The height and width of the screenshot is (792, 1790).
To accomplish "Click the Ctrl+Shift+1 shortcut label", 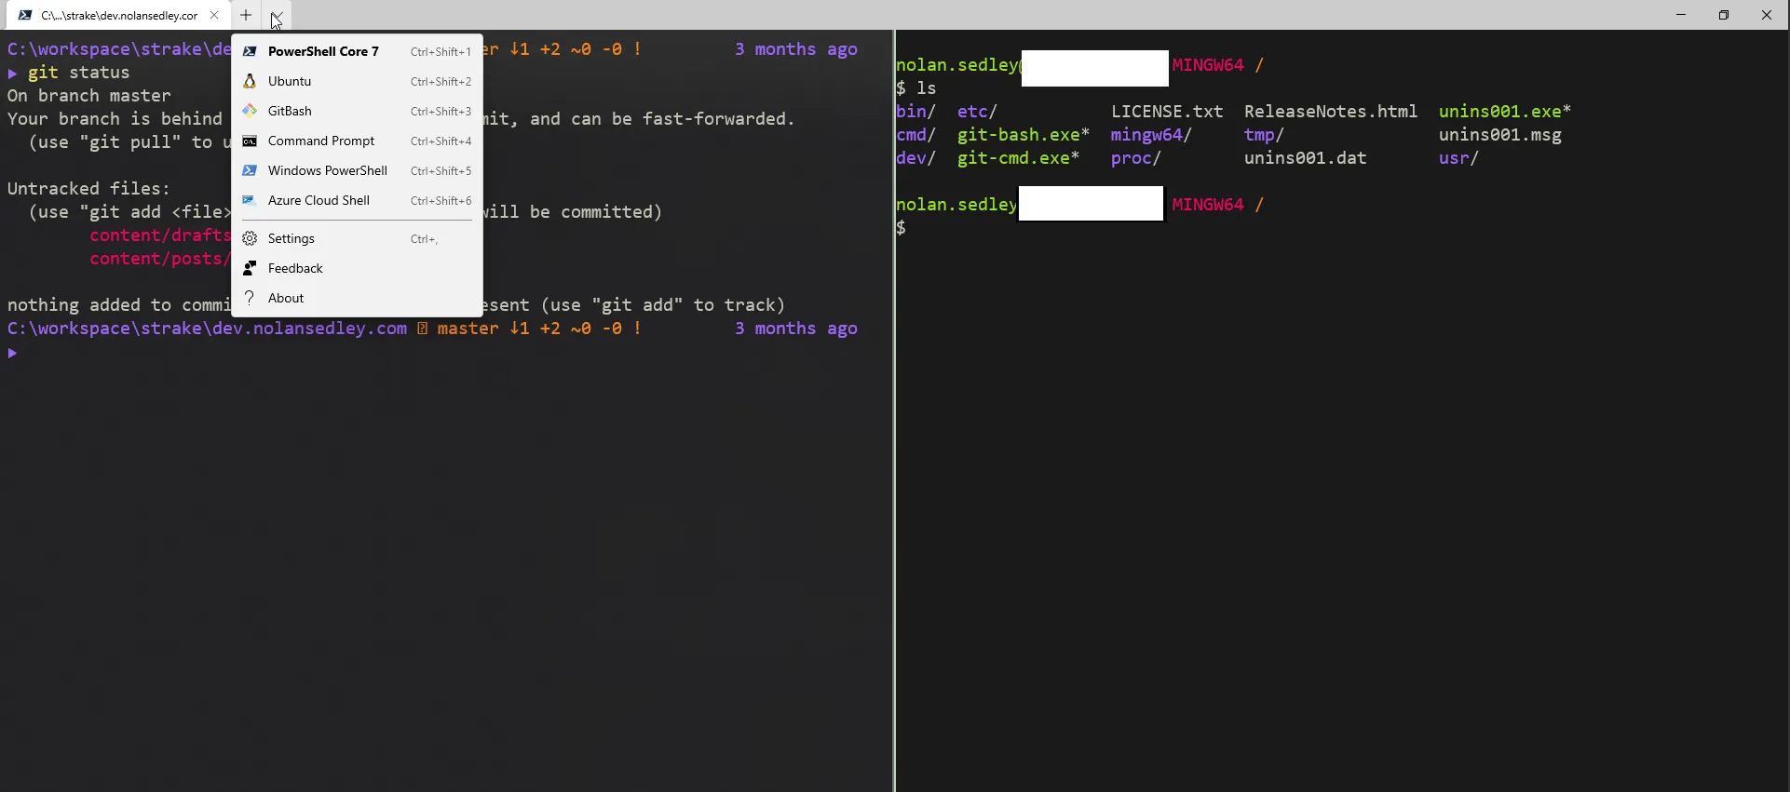I will pos(441,52).
